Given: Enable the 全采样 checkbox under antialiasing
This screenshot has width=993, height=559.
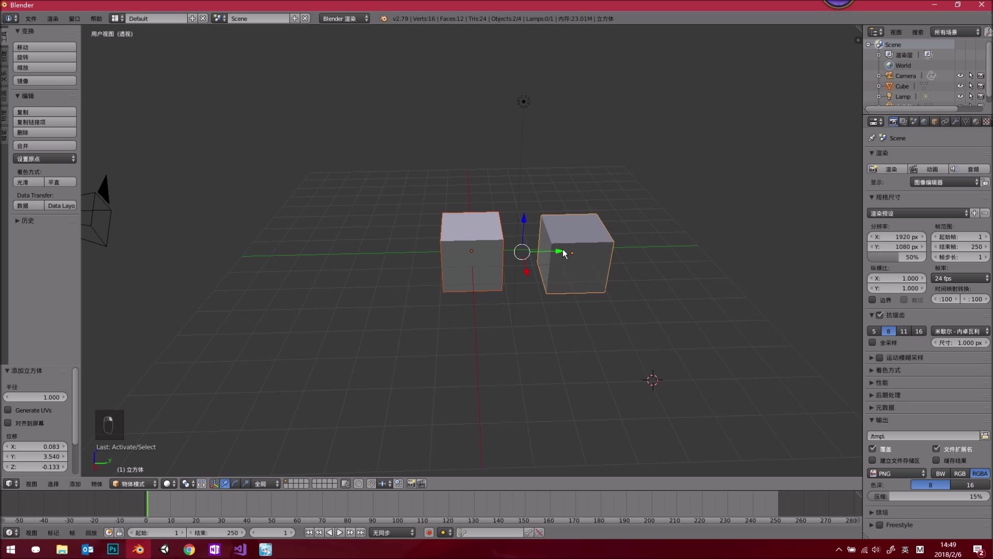Looking at the screenshot, I should click(872, 343).
